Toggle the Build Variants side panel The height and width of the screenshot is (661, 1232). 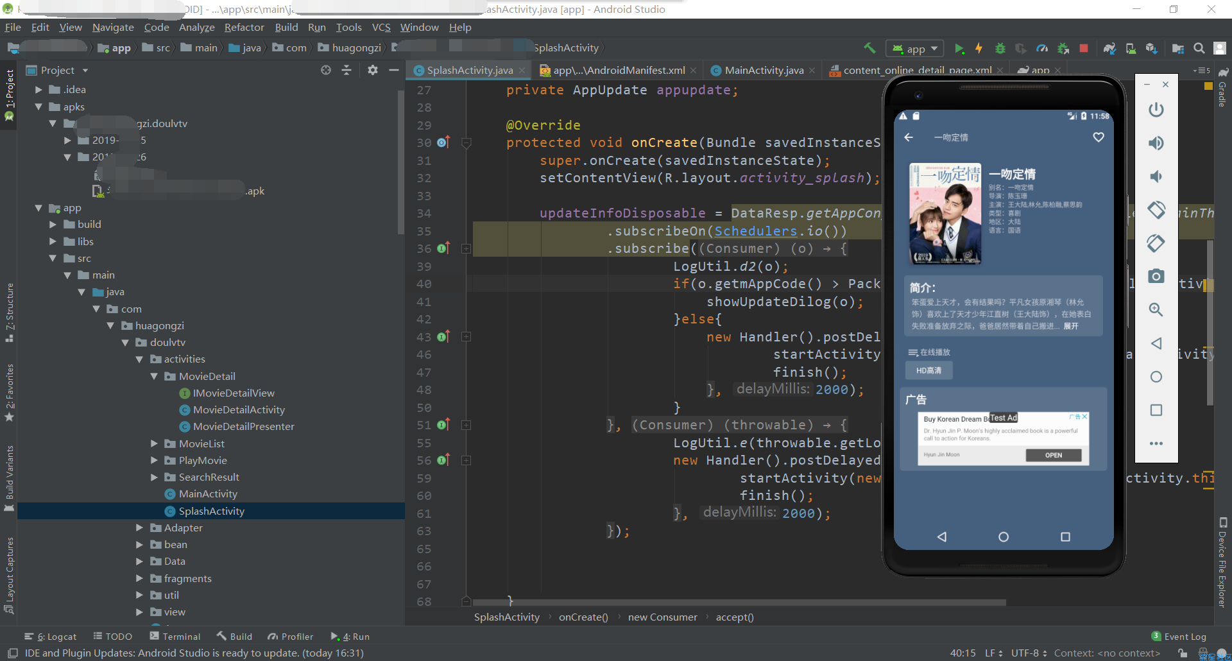click(x=9, y=478)
